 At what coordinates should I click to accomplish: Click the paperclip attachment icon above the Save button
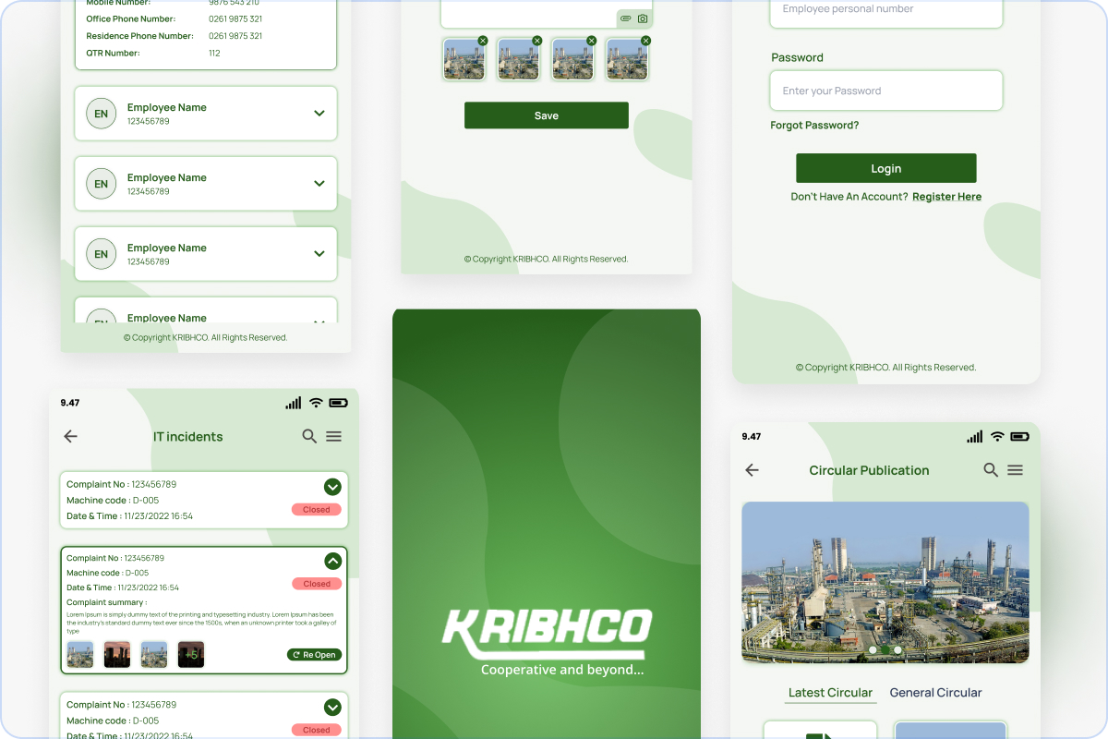click(x=625, y=18)
